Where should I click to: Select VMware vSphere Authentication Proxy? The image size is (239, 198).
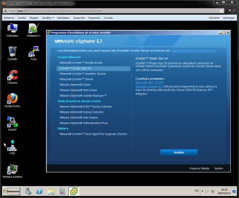pyautogui.click(x=83, y=123)
